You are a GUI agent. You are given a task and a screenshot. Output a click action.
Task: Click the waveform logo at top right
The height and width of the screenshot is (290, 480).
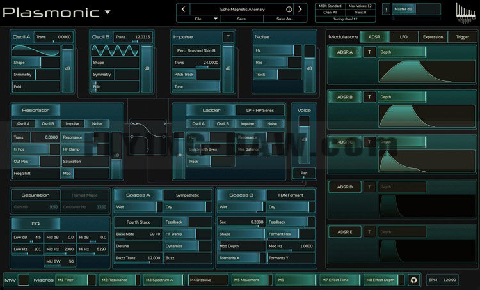point(465,13)
